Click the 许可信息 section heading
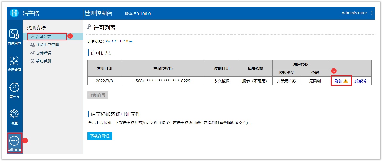This screenshot has height=161, width=382. pyautogui.click(x=101, y=53)
